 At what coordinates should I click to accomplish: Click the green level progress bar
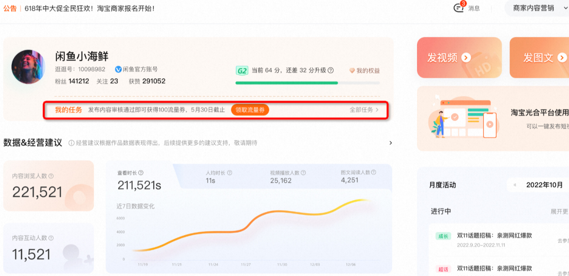pyautogui.click(x=287, y=83)
